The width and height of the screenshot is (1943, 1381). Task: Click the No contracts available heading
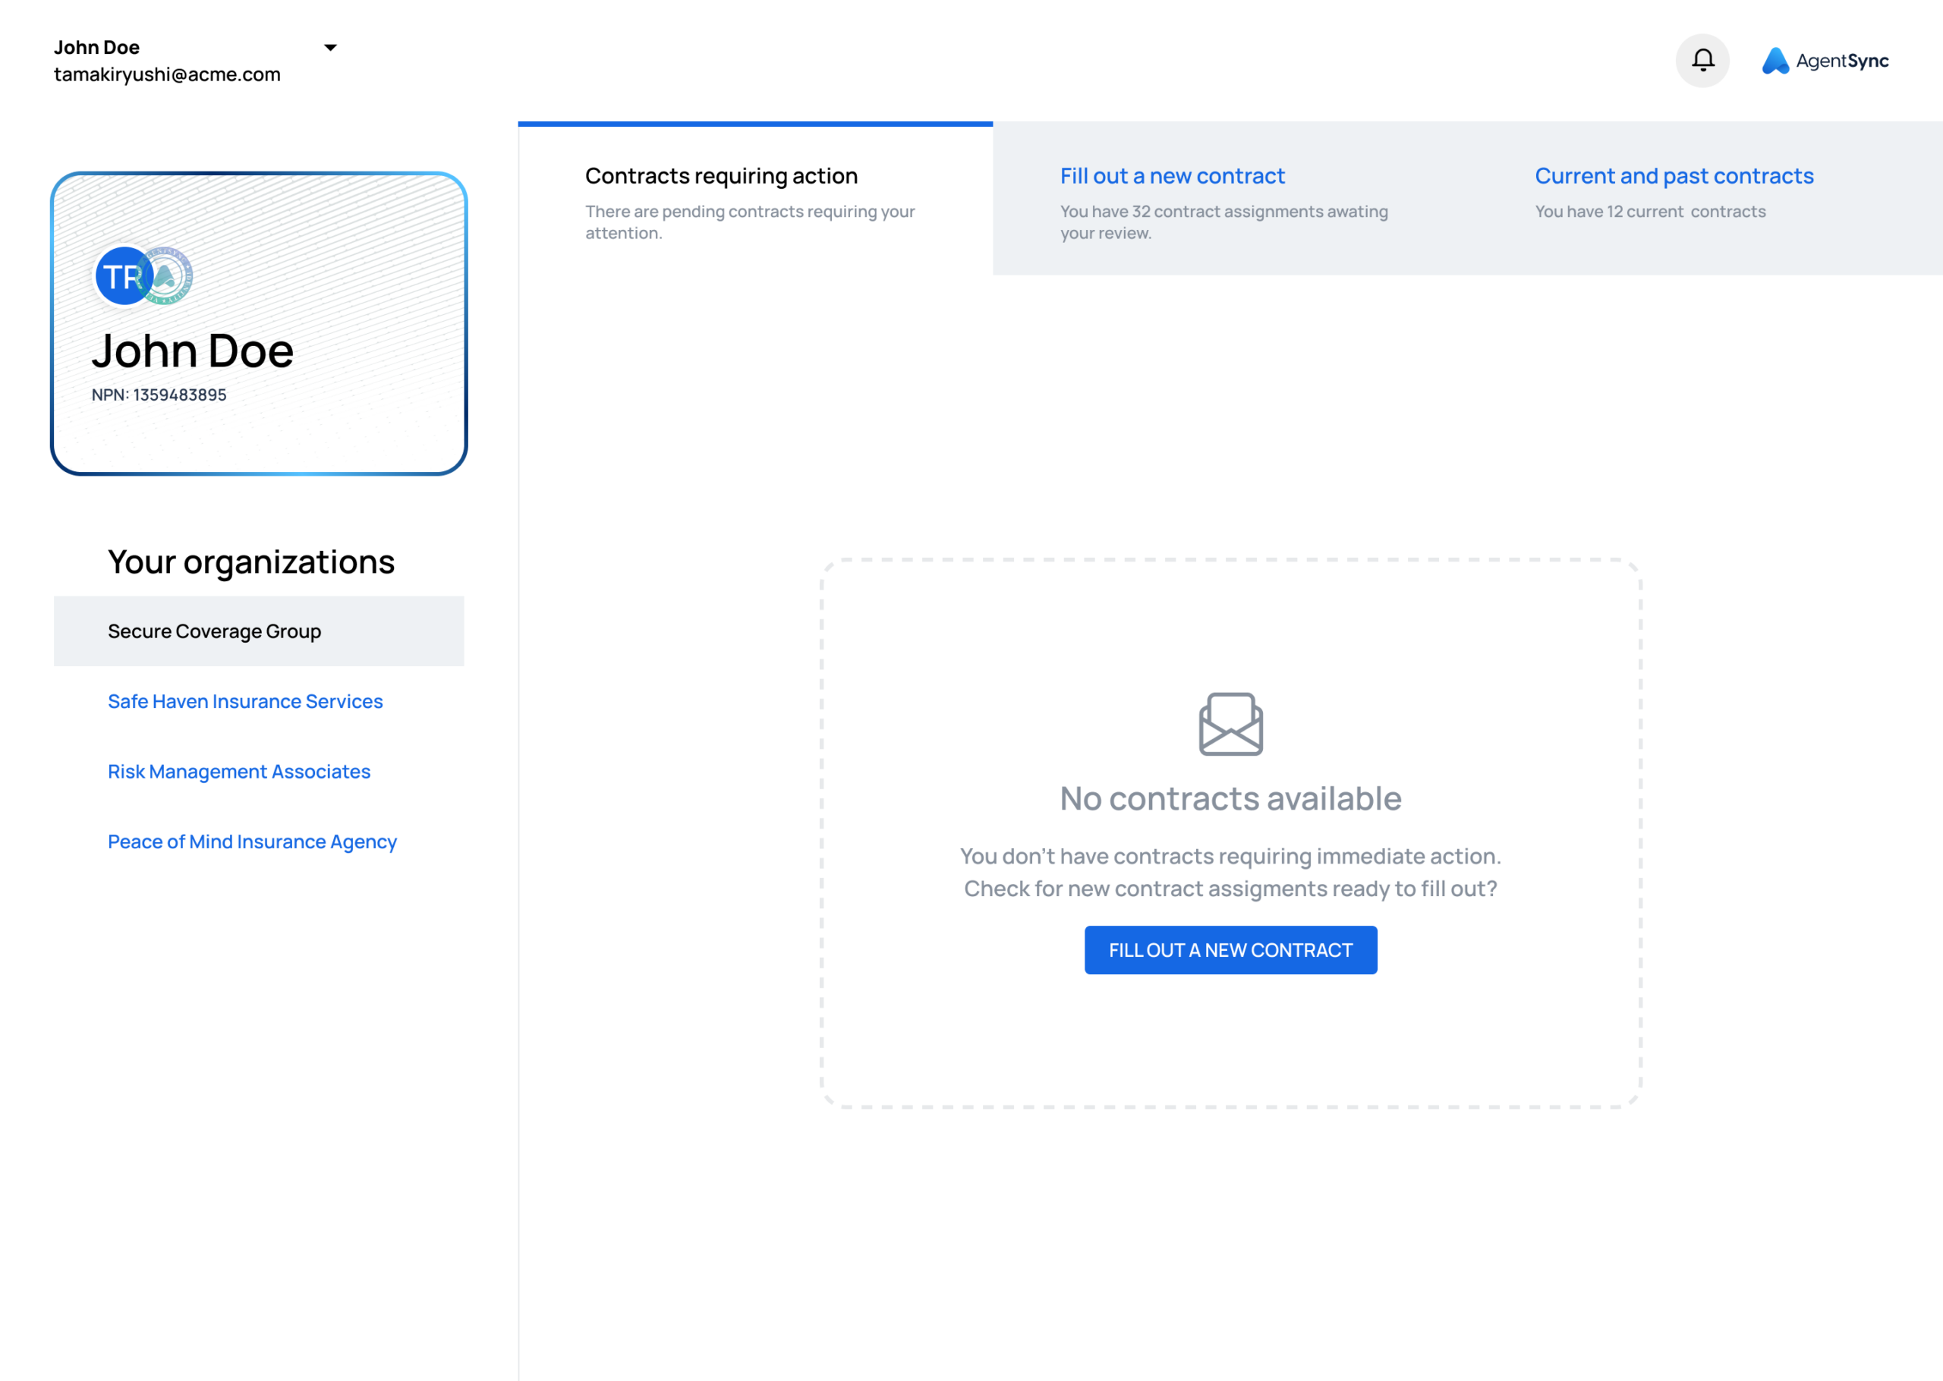click(x=1230, y=798)
